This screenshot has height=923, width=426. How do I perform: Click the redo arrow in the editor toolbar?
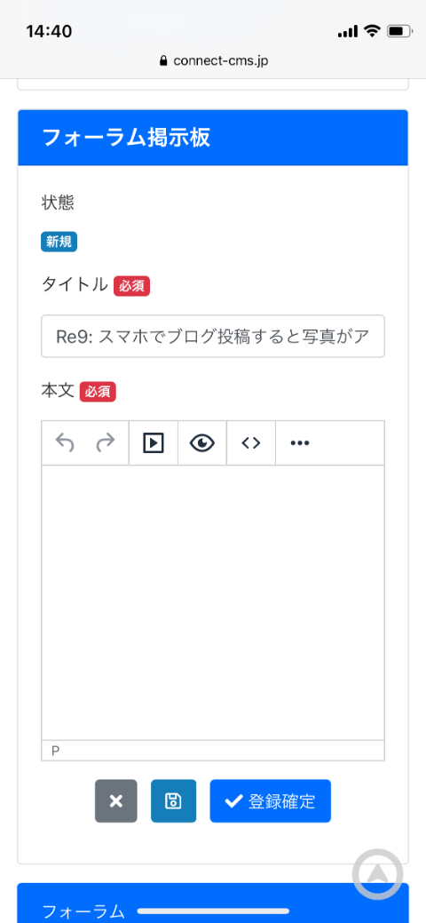(106, 442)
